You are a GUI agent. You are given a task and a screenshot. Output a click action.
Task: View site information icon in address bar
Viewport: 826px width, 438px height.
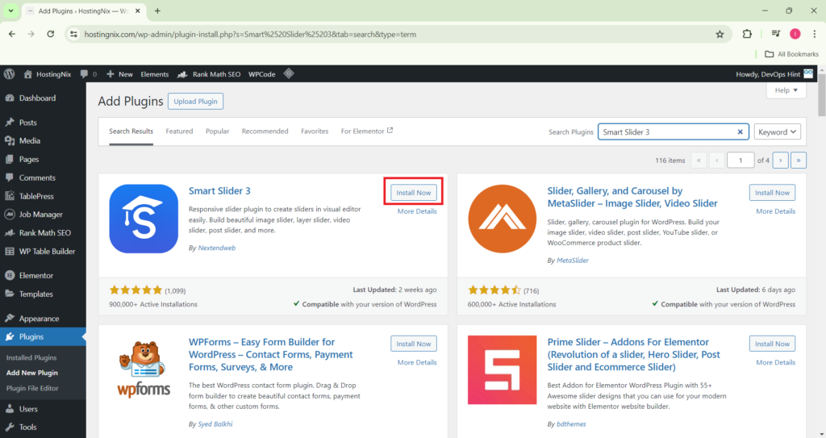pos(73,34)
